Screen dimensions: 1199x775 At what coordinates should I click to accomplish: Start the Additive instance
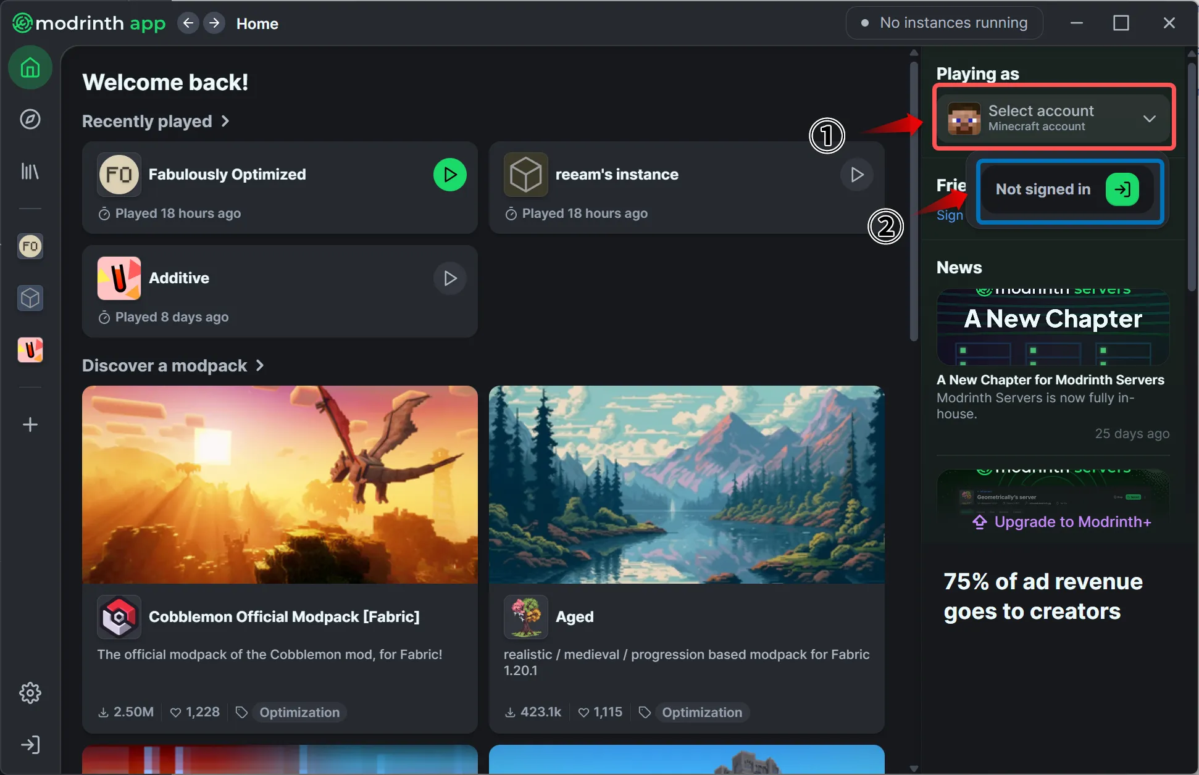click(x=449, y=278)
